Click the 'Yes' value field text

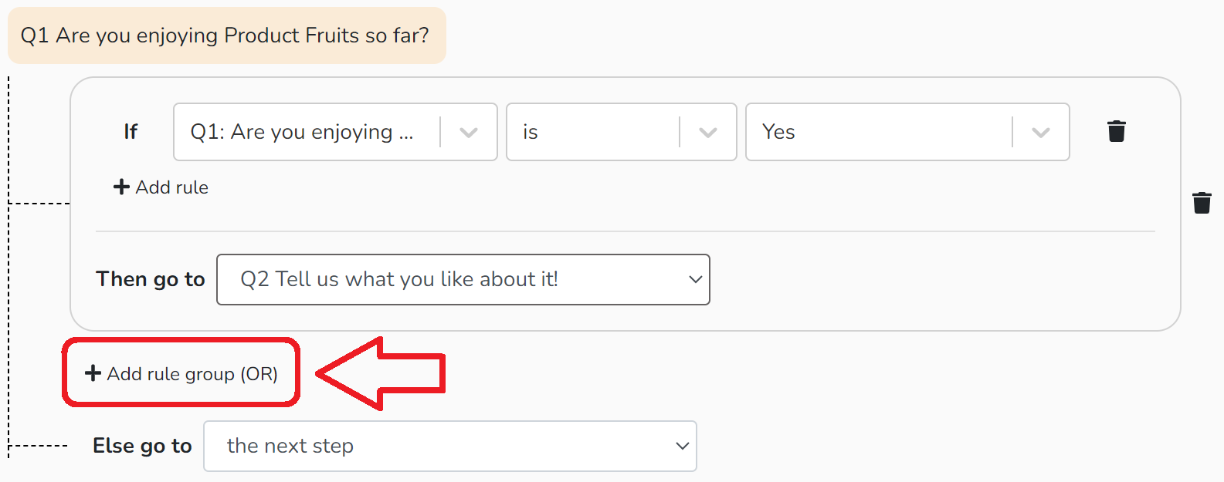coord(778,132)
